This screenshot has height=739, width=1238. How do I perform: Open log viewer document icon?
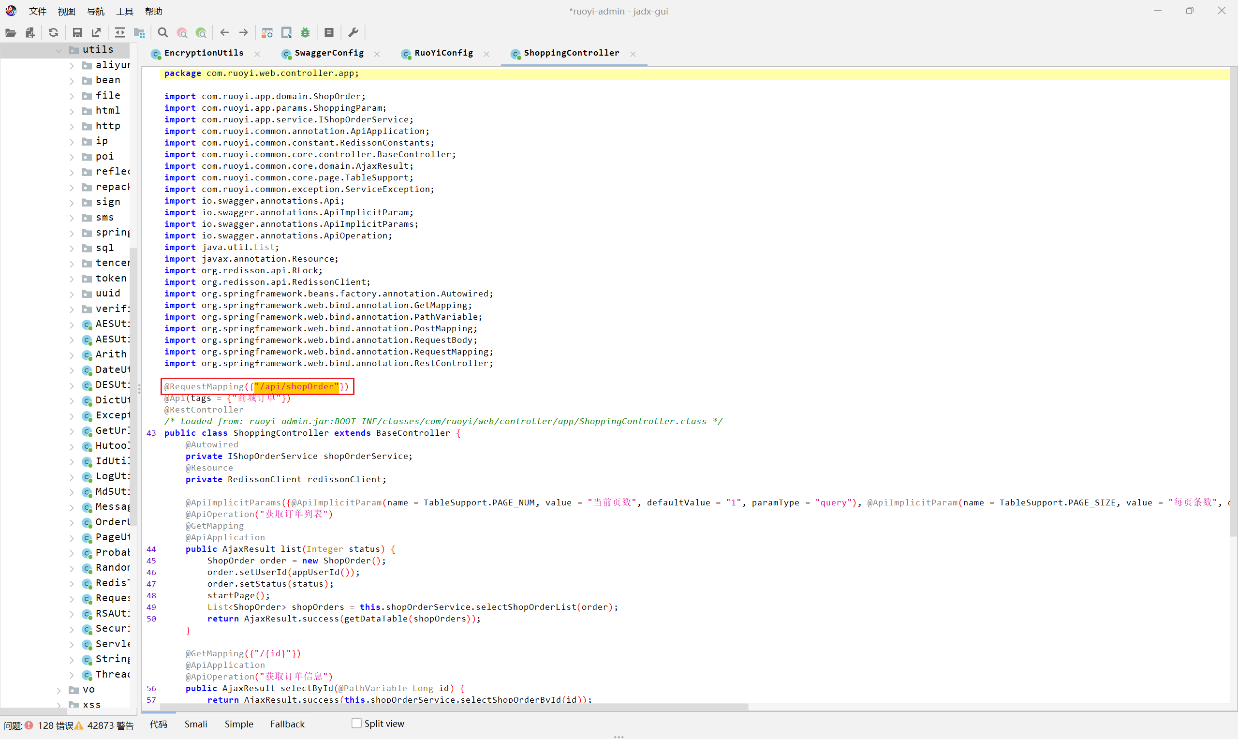pyautogui.click(x=329, y=33)
